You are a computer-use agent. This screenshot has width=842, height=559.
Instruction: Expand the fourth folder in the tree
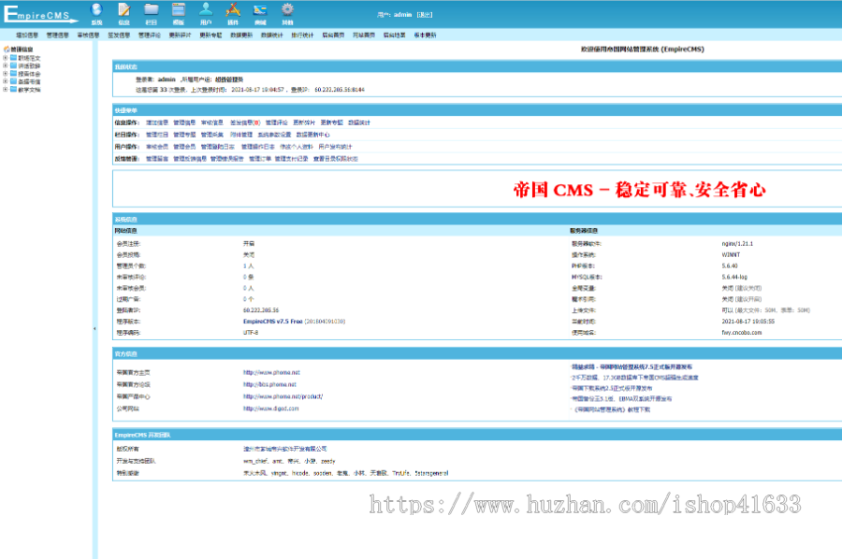6,81
